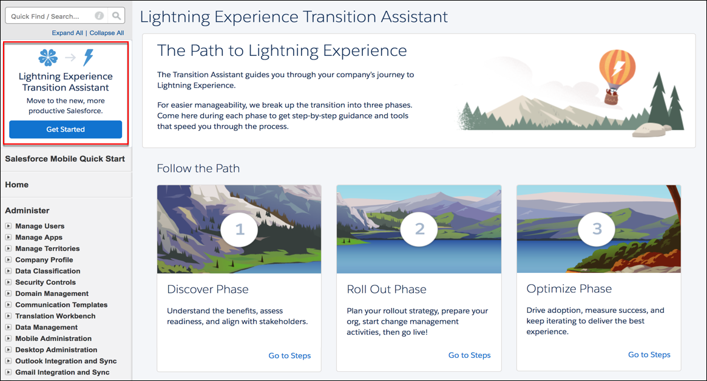Image resolution: width=707 pixels, height=381 pixels.
Task: Click the number 2 circle badge
Action: 419,228
